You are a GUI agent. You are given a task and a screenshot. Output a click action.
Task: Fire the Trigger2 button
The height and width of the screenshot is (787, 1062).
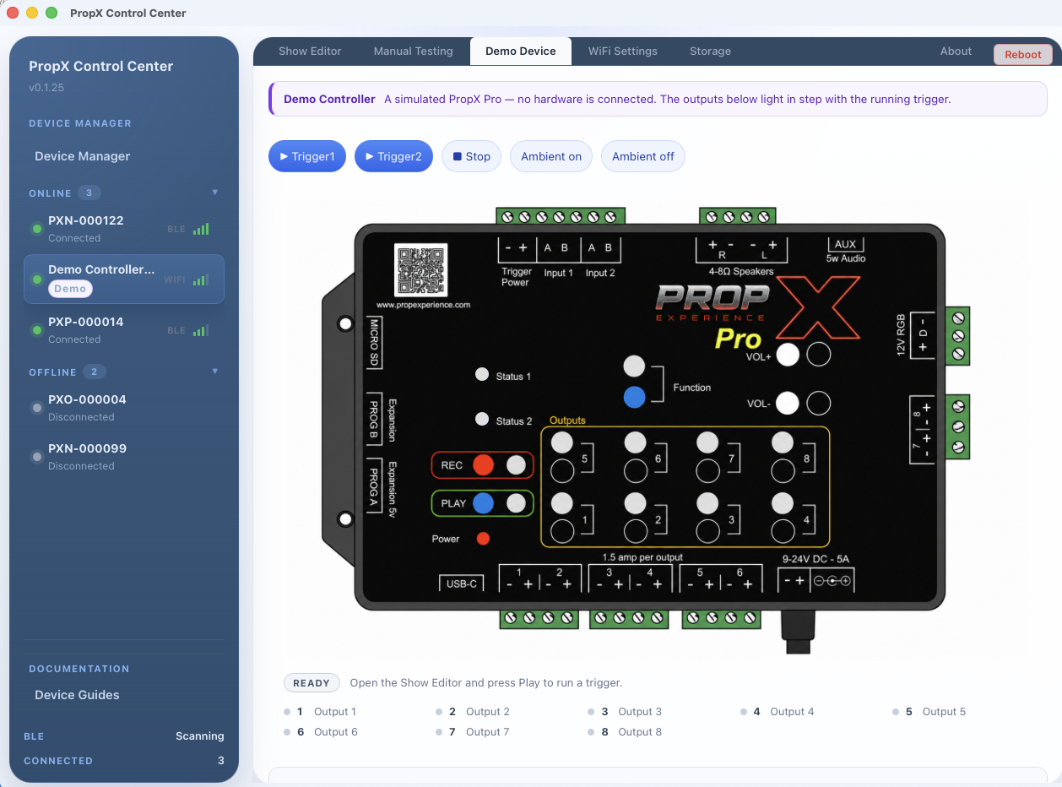pos(393,156)
